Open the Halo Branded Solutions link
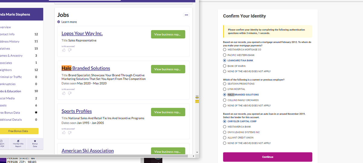 click(86, 68)
